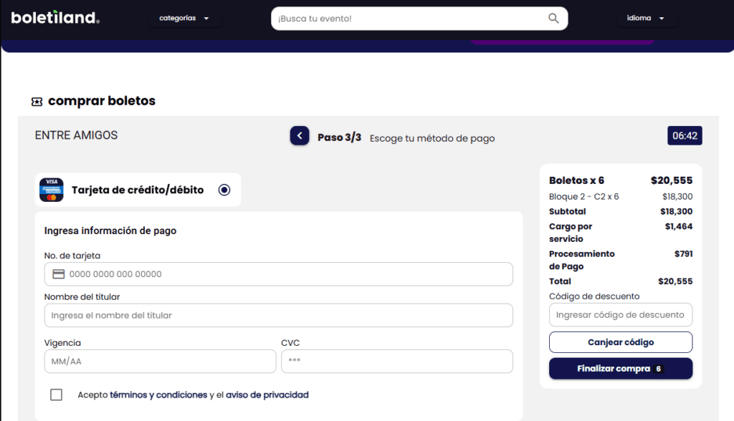Click the ticket icon beside comprar boletos
This screenshot has width=734, height=421.
[x=37, y=101]
